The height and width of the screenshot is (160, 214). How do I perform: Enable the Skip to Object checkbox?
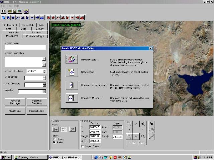pos(83,146)
